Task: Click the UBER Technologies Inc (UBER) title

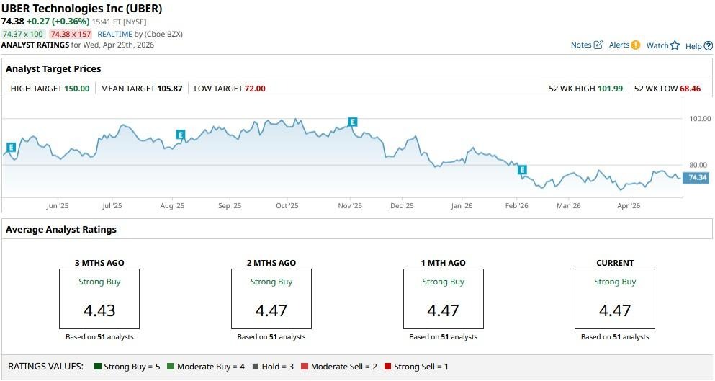Action: click(x=81, y=8)
